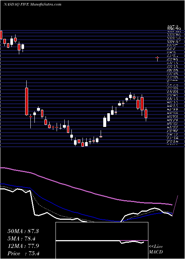
Task: Click the 107.2 top price axis label
Action: click(173, 27)
